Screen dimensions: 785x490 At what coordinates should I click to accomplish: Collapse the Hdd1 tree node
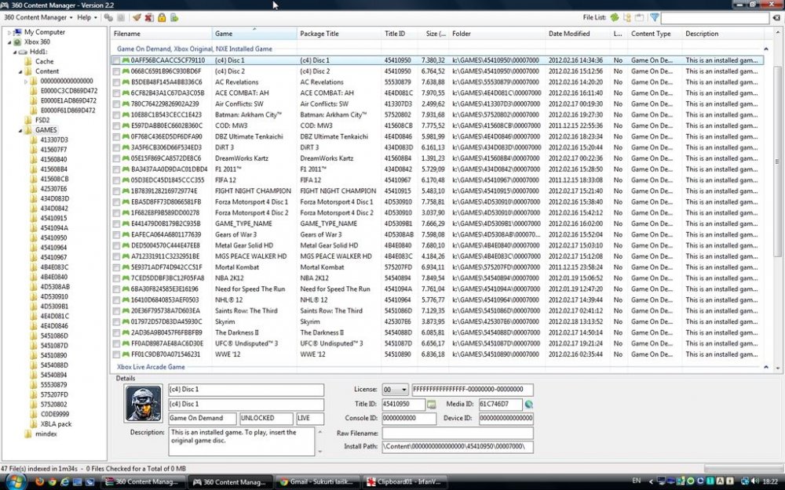click(14, 52)
